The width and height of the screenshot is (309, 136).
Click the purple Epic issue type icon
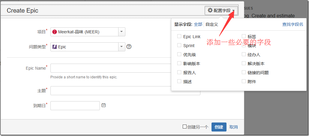[54, 47]
